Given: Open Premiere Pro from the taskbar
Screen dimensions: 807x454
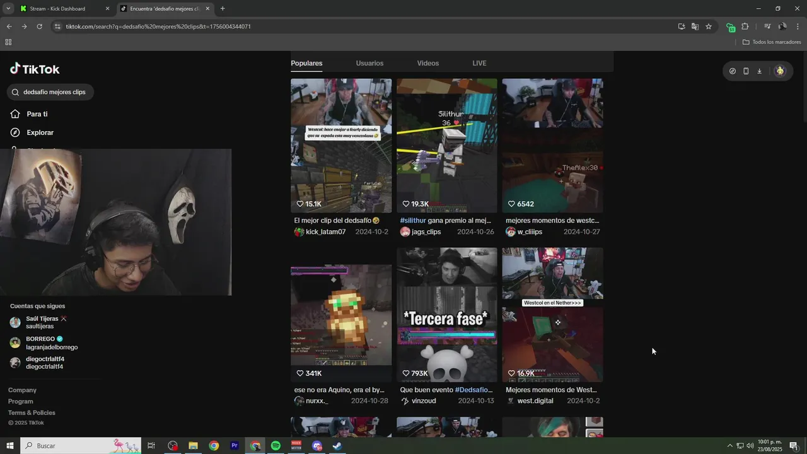Looking at the screenshot, I should point(235,446).
